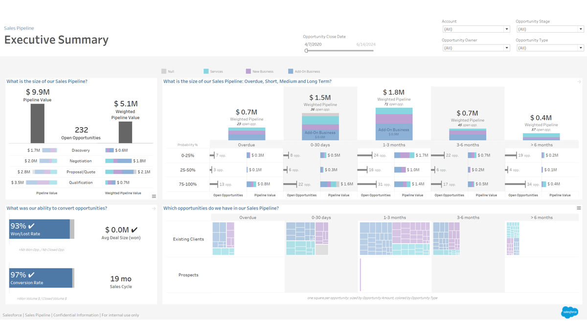Click the Null legend gray square
Image resolution: width=587 pixels, height=332 pixels.
click(164, 71)
